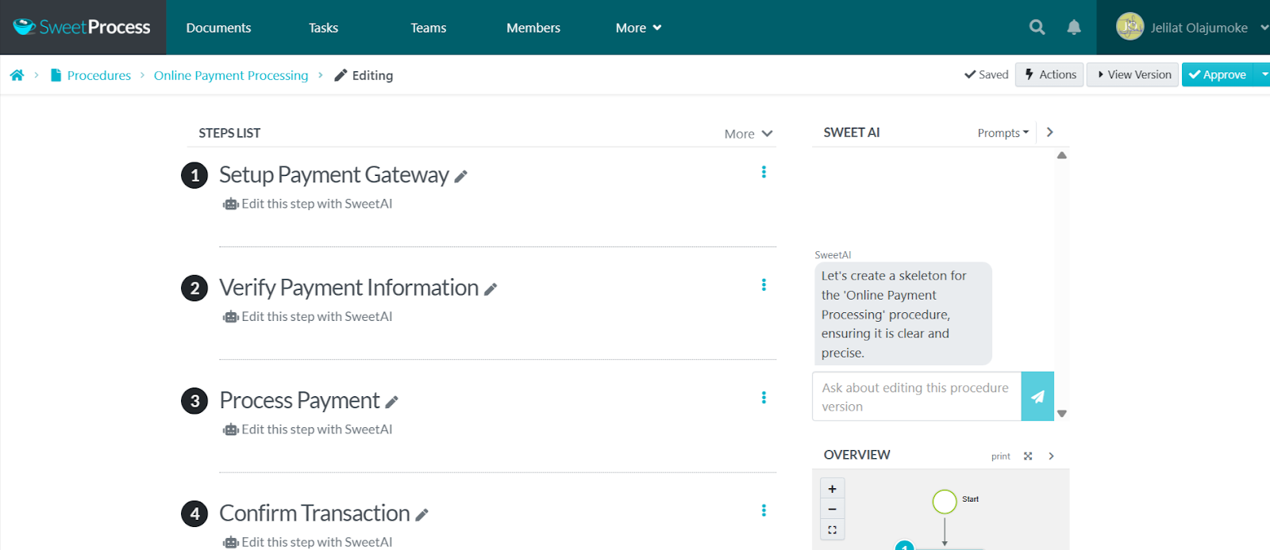
Task: Click the Start node in overview diagram
Action: pos(945,502)
